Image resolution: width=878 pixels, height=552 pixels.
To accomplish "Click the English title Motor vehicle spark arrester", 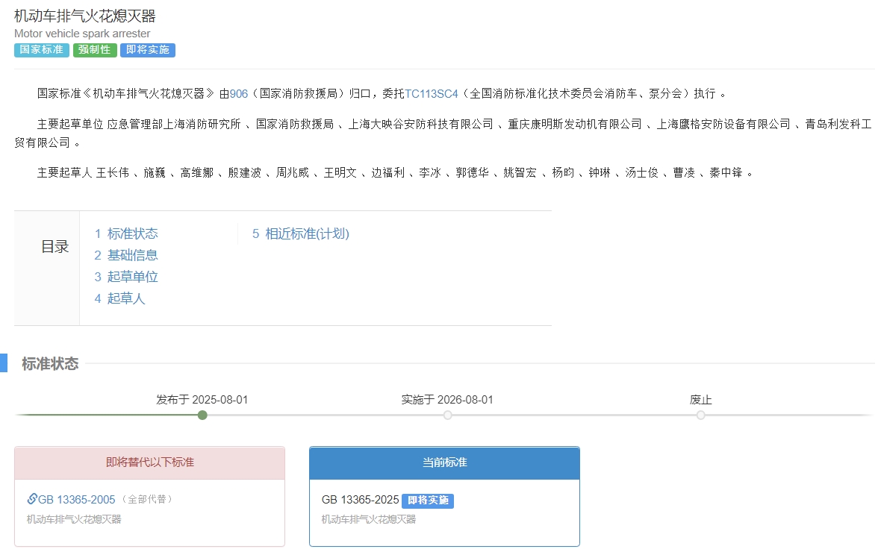I will 82,34.
